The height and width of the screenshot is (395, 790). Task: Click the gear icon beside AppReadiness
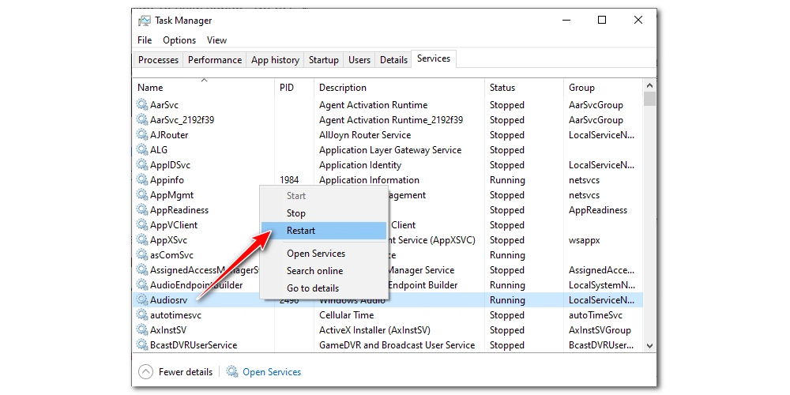[142, 210]
